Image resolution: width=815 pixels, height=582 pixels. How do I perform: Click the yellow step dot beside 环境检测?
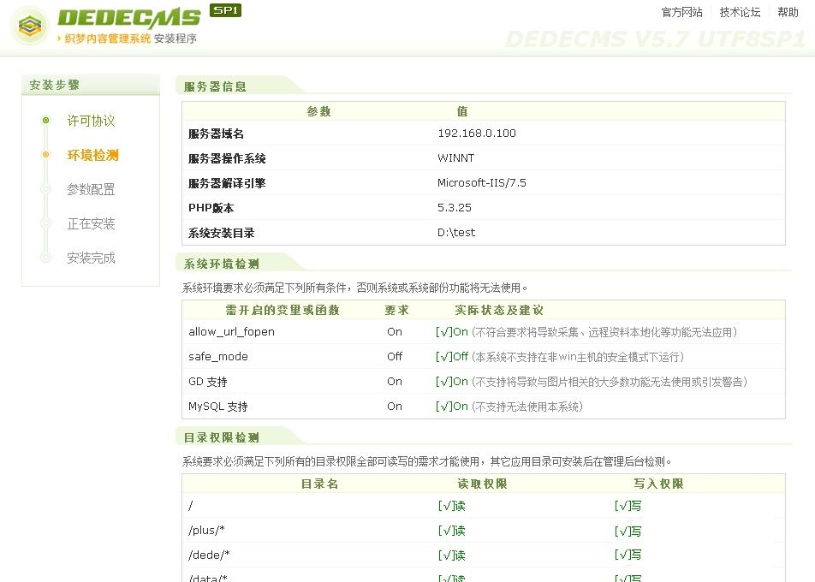pos(45,155)
